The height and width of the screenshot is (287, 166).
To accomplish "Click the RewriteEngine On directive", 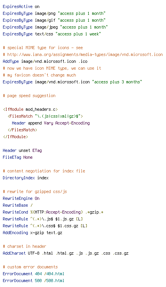I will coord(21,198).
